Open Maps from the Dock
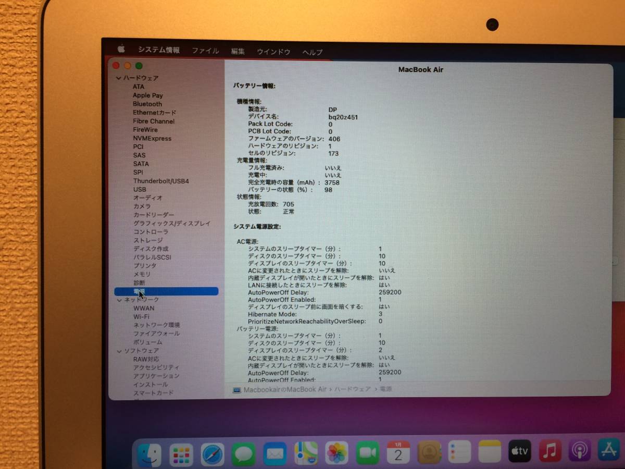 pyautogui.click(x=306, y=453)
